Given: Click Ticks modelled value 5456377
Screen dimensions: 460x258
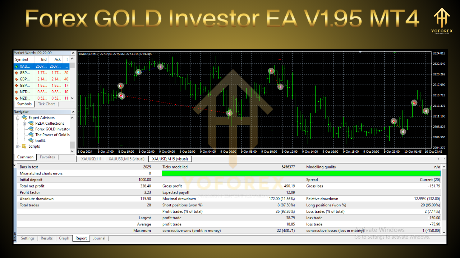Looking at the screenshot, I should click(288, 167).
